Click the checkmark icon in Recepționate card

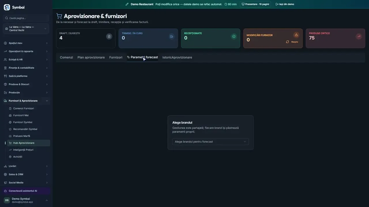pyautogui.click(x=234, y=37)
